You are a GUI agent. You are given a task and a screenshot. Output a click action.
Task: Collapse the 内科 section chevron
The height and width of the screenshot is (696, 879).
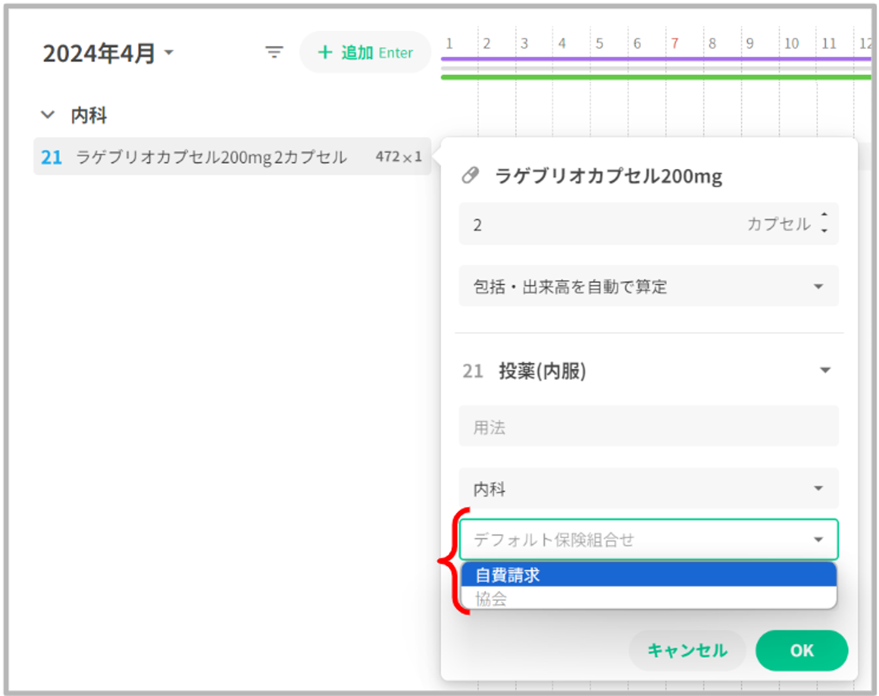coord(47,115)
